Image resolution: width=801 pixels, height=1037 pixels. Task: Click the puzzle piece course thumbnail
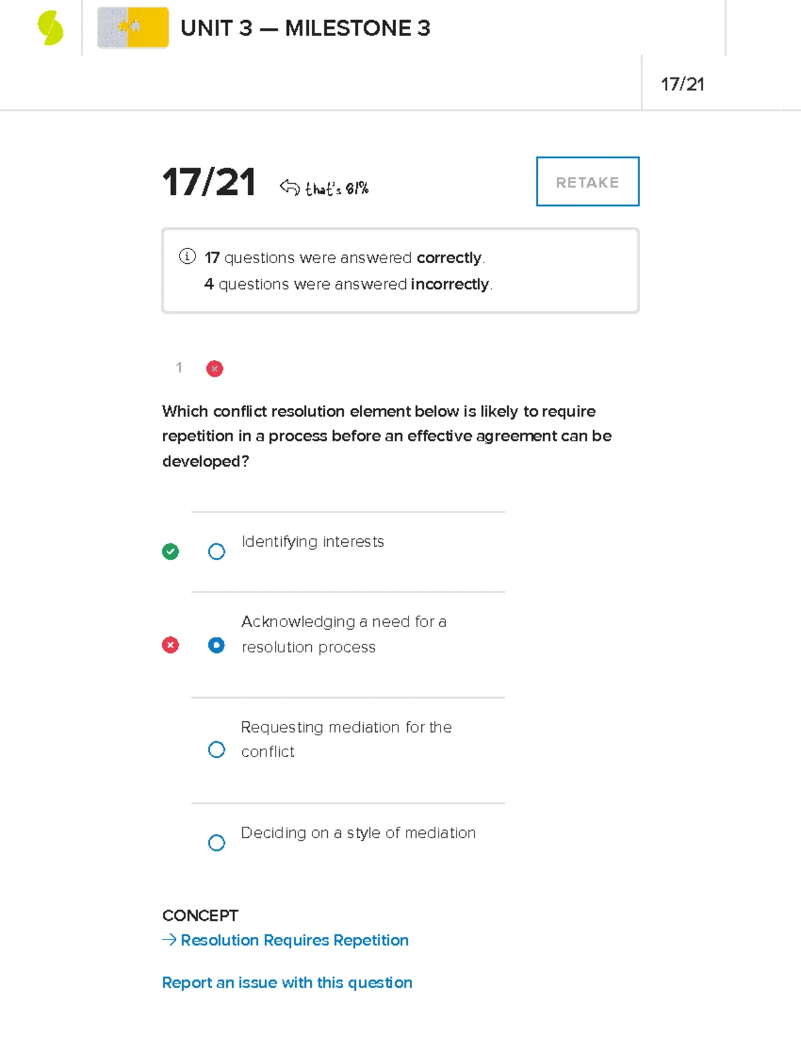pos(133,28)
